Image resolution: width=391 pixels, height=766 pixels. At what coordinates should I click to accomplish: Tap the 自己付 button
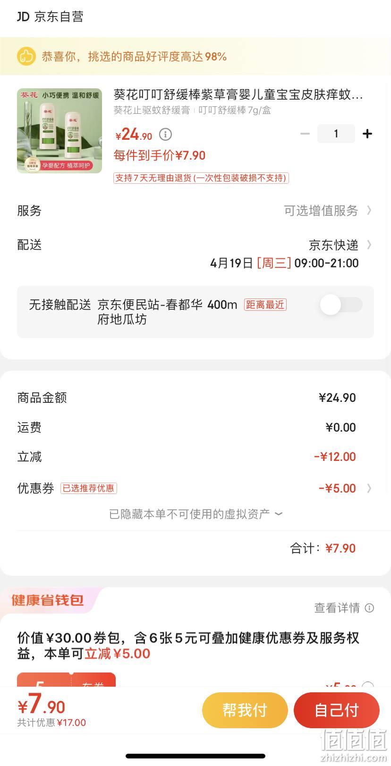tap(337, 710)
